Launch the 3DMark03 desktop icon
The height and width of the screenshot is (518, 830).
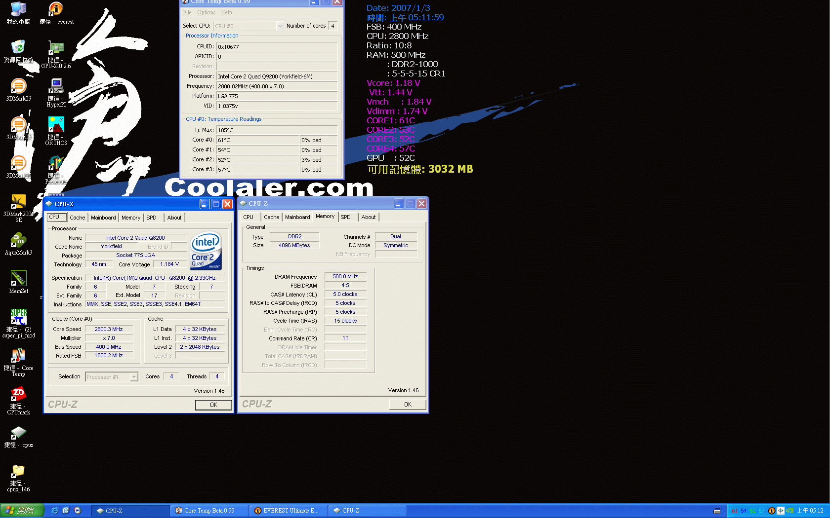(18, 90)
